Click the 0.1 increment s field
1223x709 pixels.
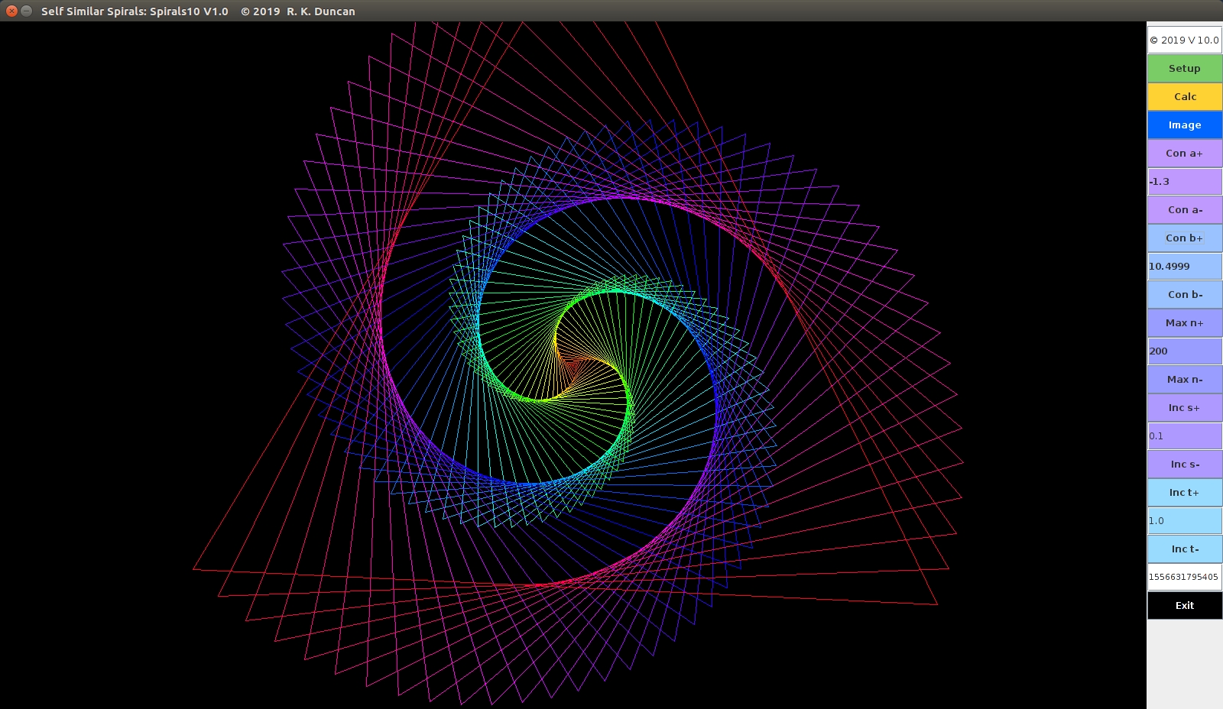click(1184, 435)
